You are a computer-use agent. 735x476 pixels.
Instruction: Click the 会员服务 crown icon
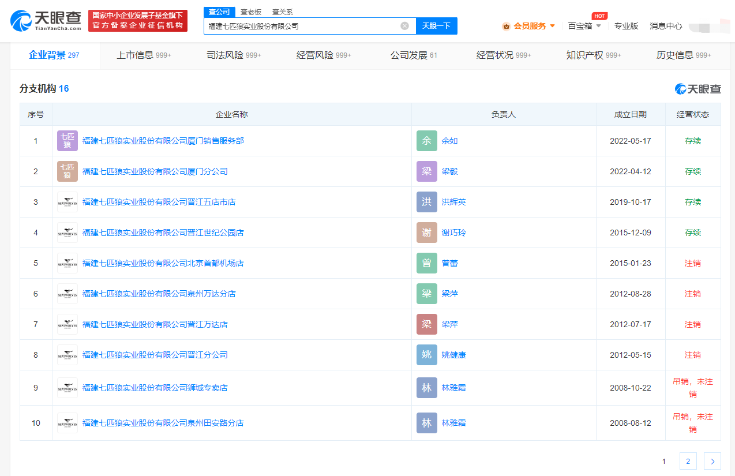(x=506, y=26)
